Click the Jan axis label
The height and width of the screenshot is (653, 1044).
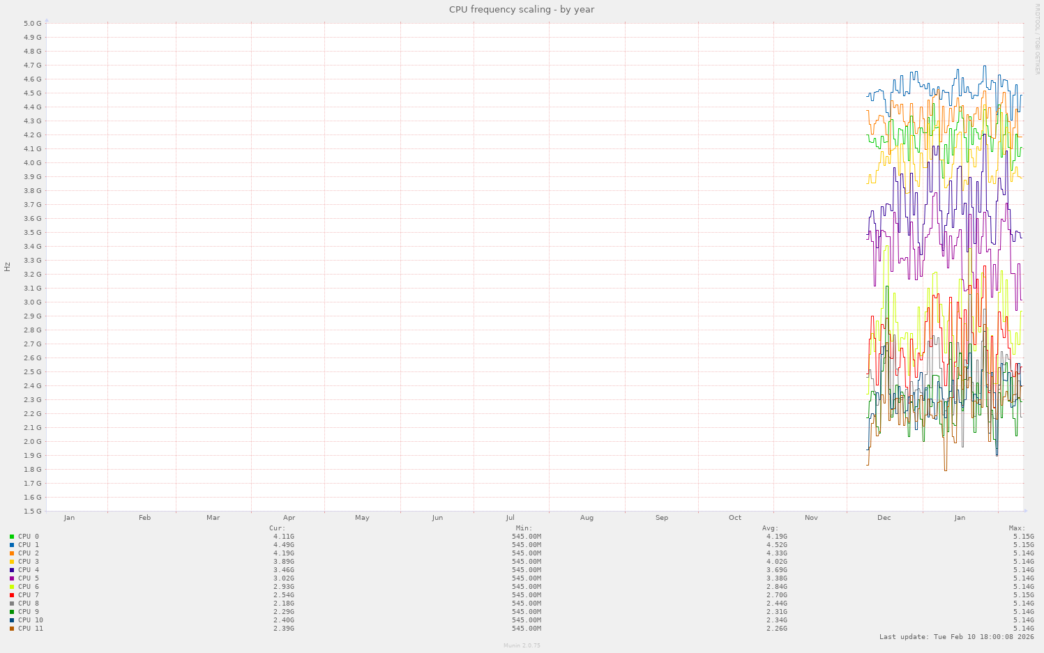pos(960,518)
